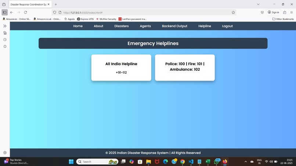Image resolution: width=296 pixels, height=166 pixels.
Task: Open the extensions puzzle icon
Action: [285, 12]
